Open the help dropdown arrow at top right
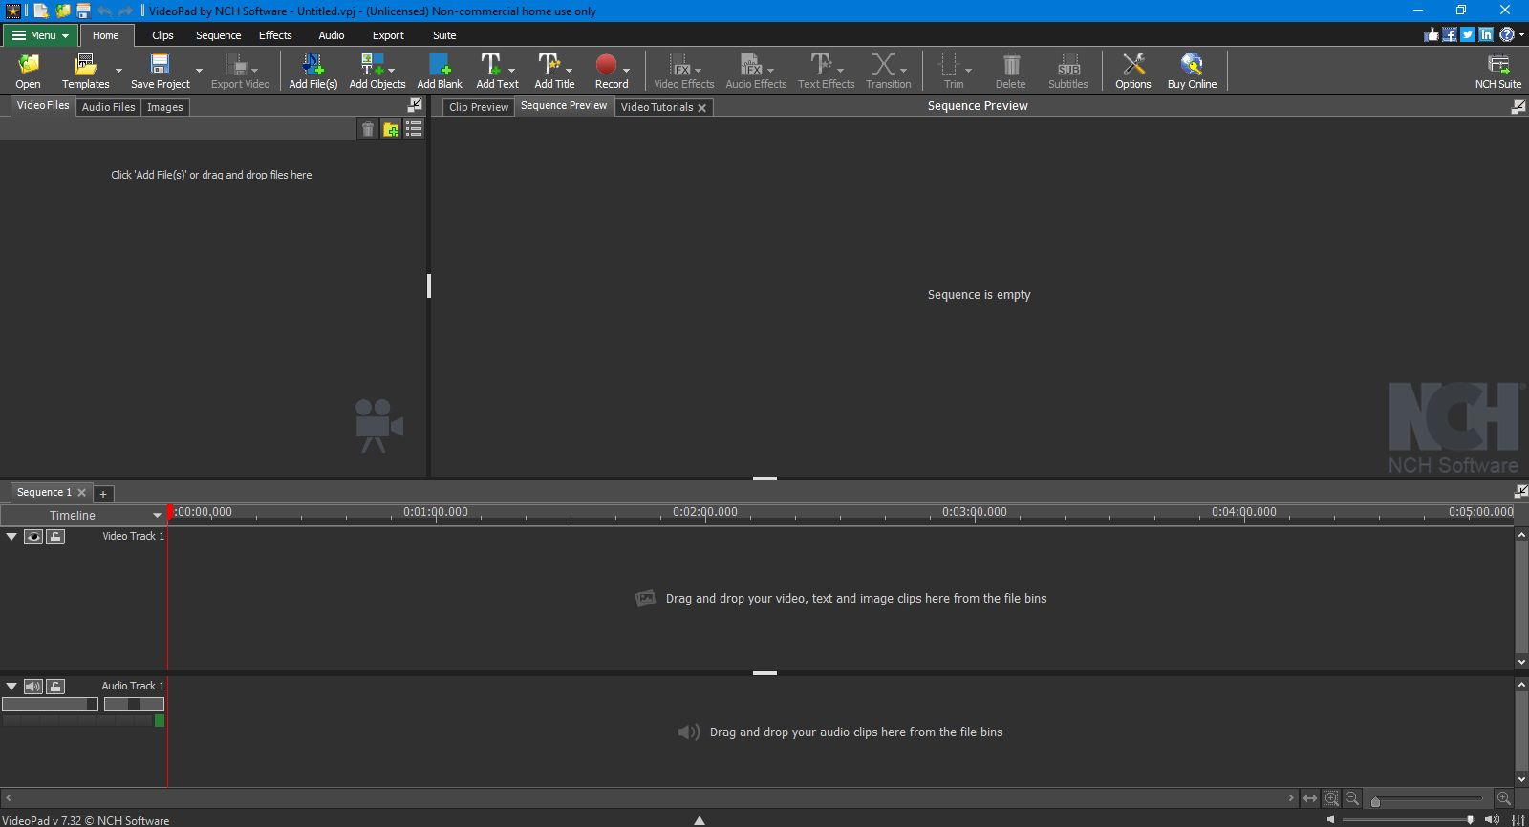Screen dimensions: 1529x827 (x=1521, y=34)
